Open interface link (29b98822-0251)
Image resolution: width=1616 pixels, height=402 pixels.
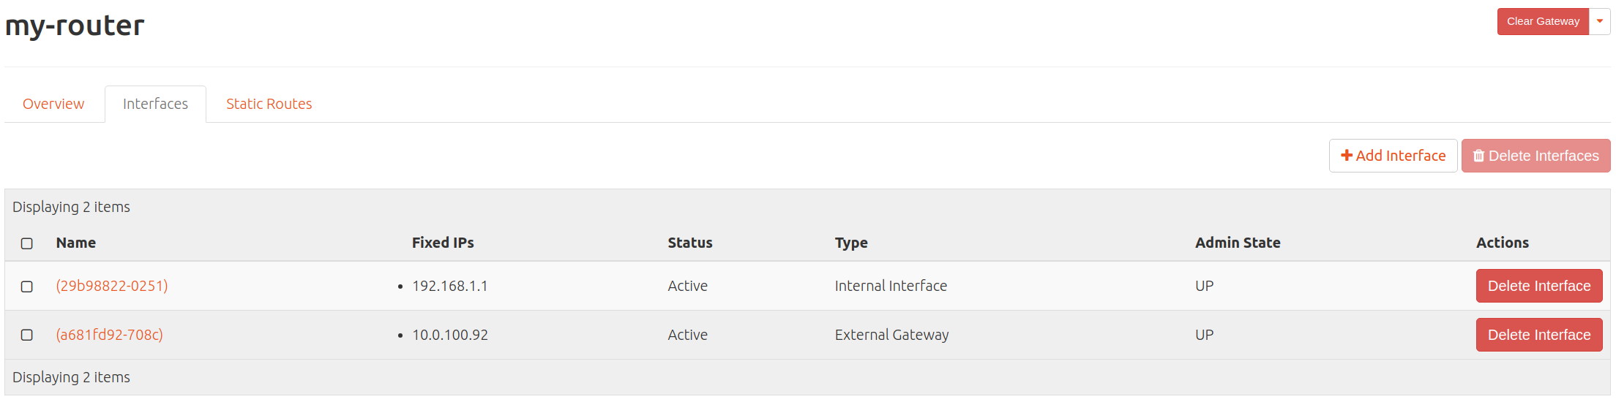pyautogui.click(x=112, y=286)
